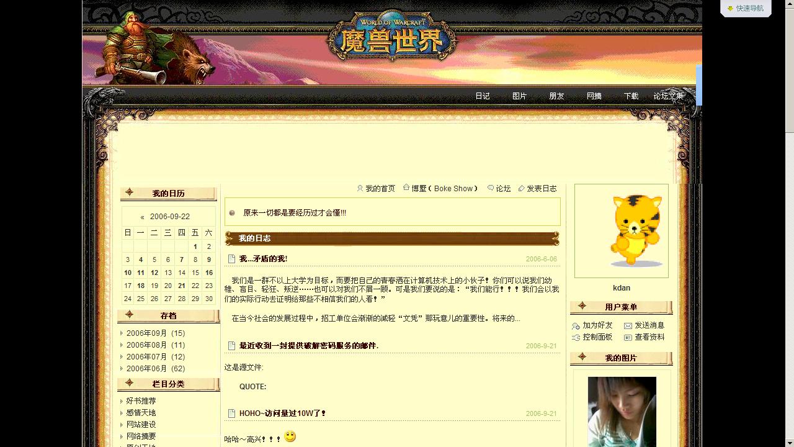Click post date 2006-6-06
The image size is (794, 447).
click(x=542, y=260)
